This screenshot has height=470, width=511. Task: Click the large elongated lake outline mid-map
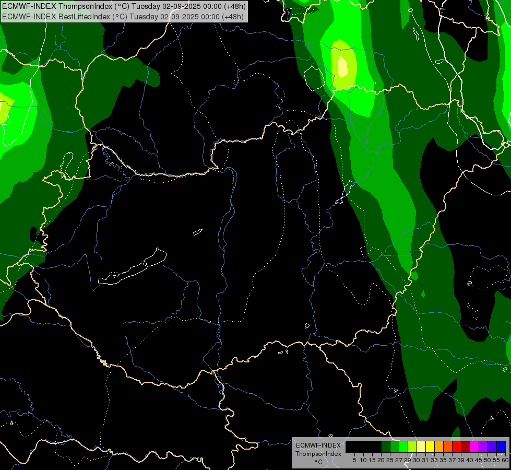[x=132, y=267]
